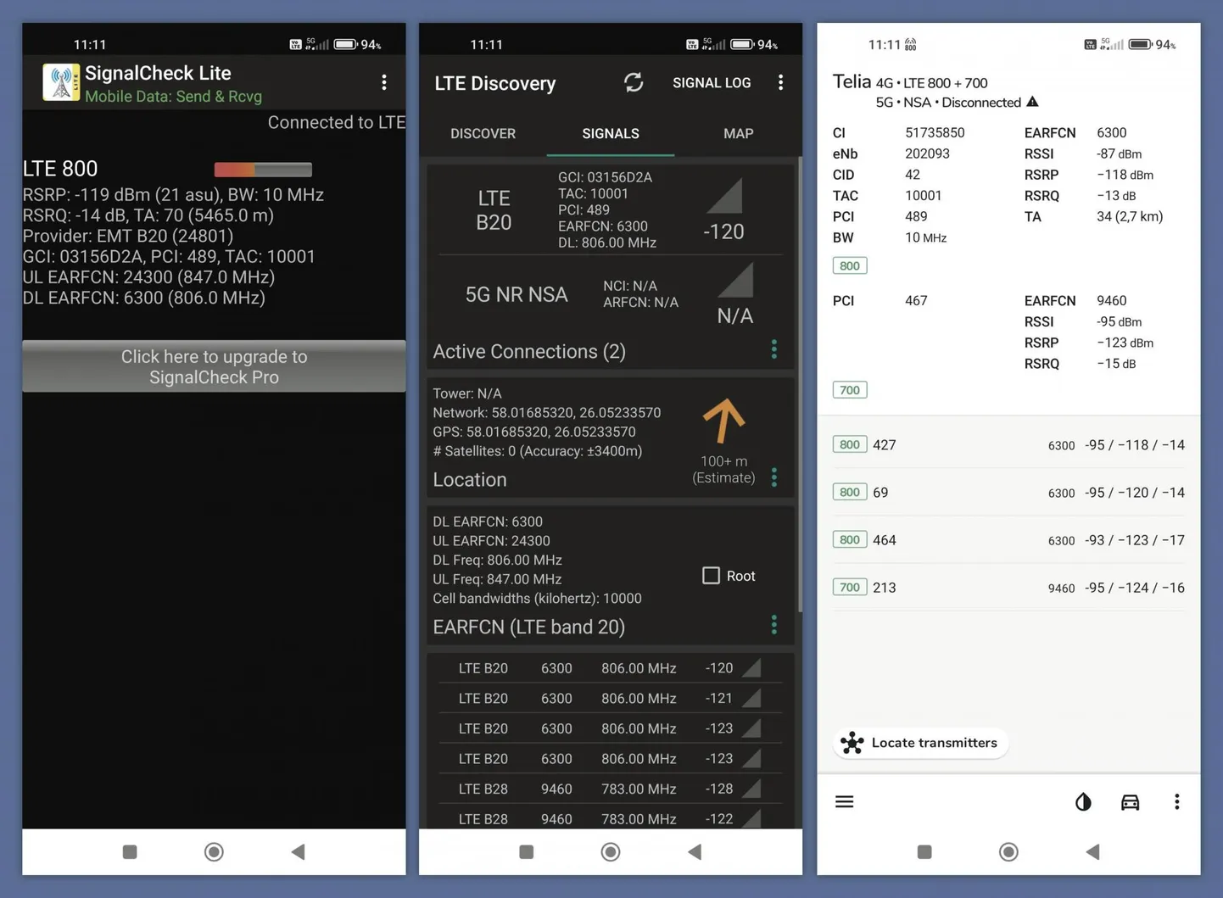Enable the Root checkbox
The height and width of the screenshot is (898, 1223).
click(711, 576)
